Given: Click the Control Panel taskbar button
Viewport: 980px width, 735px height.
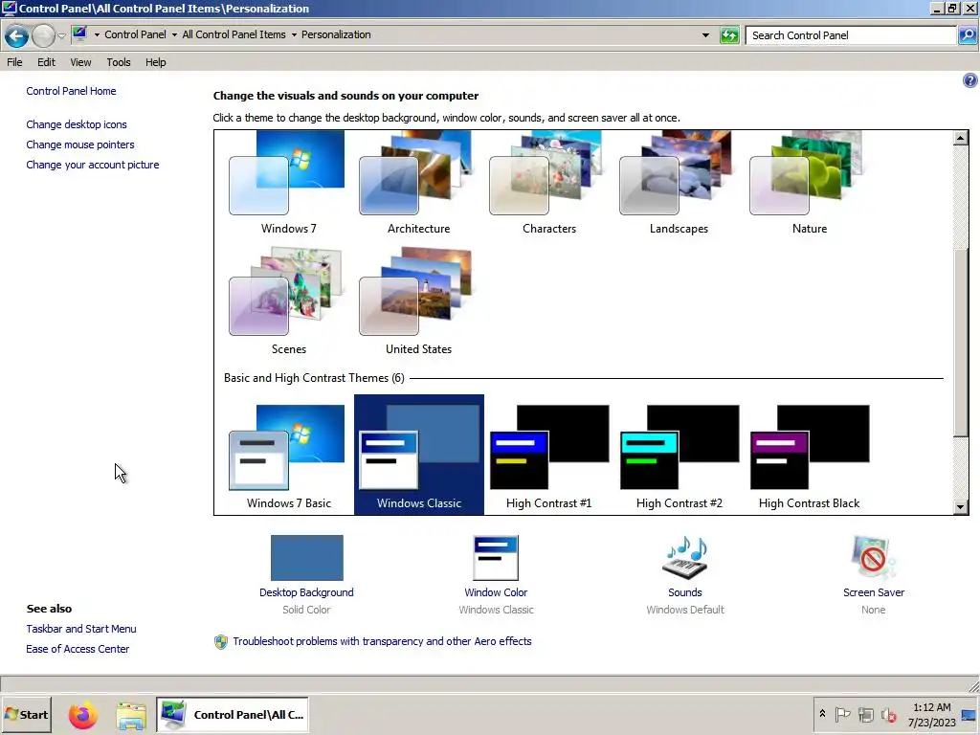Looking at the screenshot, I should 232,715.
